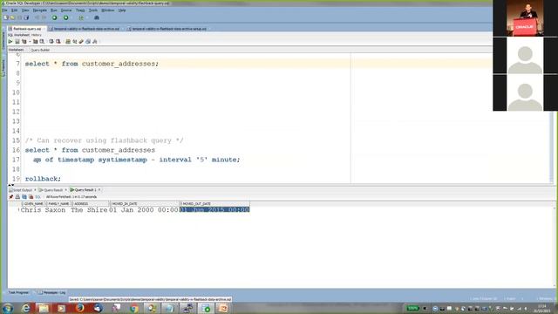
Task: Switch to Script Output tab
Action: pyautogui.click(x=22, y=190)
